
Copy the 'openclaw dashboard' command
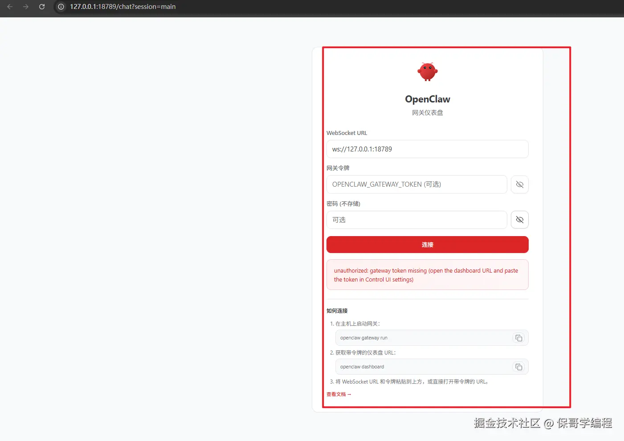(x=518, y=367)
